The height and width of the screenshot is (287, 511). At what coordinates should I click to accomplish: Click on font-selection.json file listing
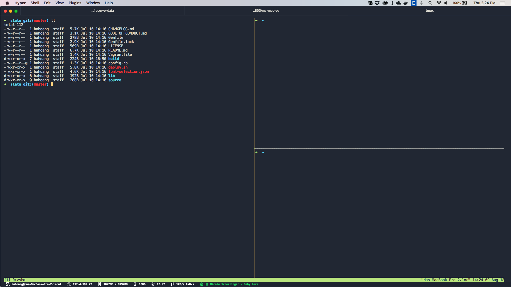[x=129, y=71]
